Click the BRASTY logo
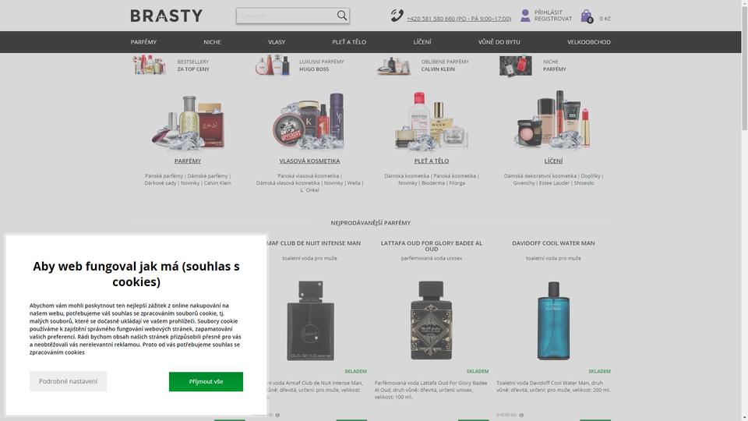This screenshot has height=421, width=748. click(167, 16)
